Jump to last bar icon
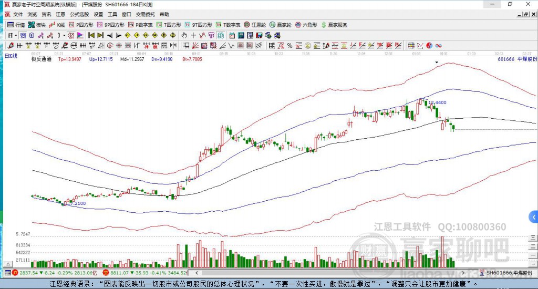The image size is (538, 289). pyautogui.click(x=100, y=35)
